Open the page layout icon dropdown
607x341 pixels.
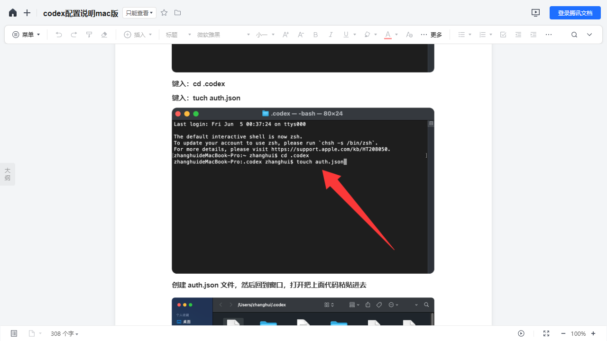35,333
